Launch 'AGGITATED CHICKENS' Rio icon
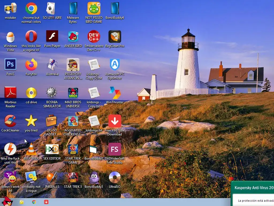 click(x=73, y=121)
